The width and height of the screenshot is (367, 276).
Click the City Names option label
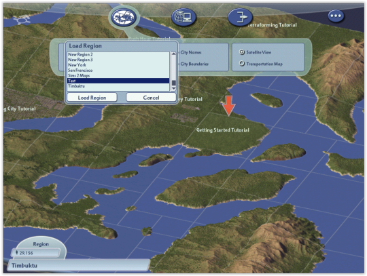coord(191,52)
